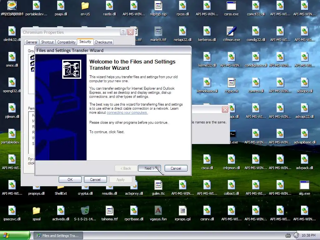Open the Checksums tab in Chromium Properties
This screenshot has height=240, width=320.
pos(103,42)
